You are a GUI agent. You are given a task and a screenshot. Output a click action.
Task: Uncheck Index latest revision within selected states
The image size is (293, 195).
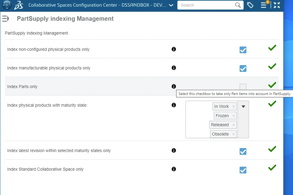pos(243,151)
